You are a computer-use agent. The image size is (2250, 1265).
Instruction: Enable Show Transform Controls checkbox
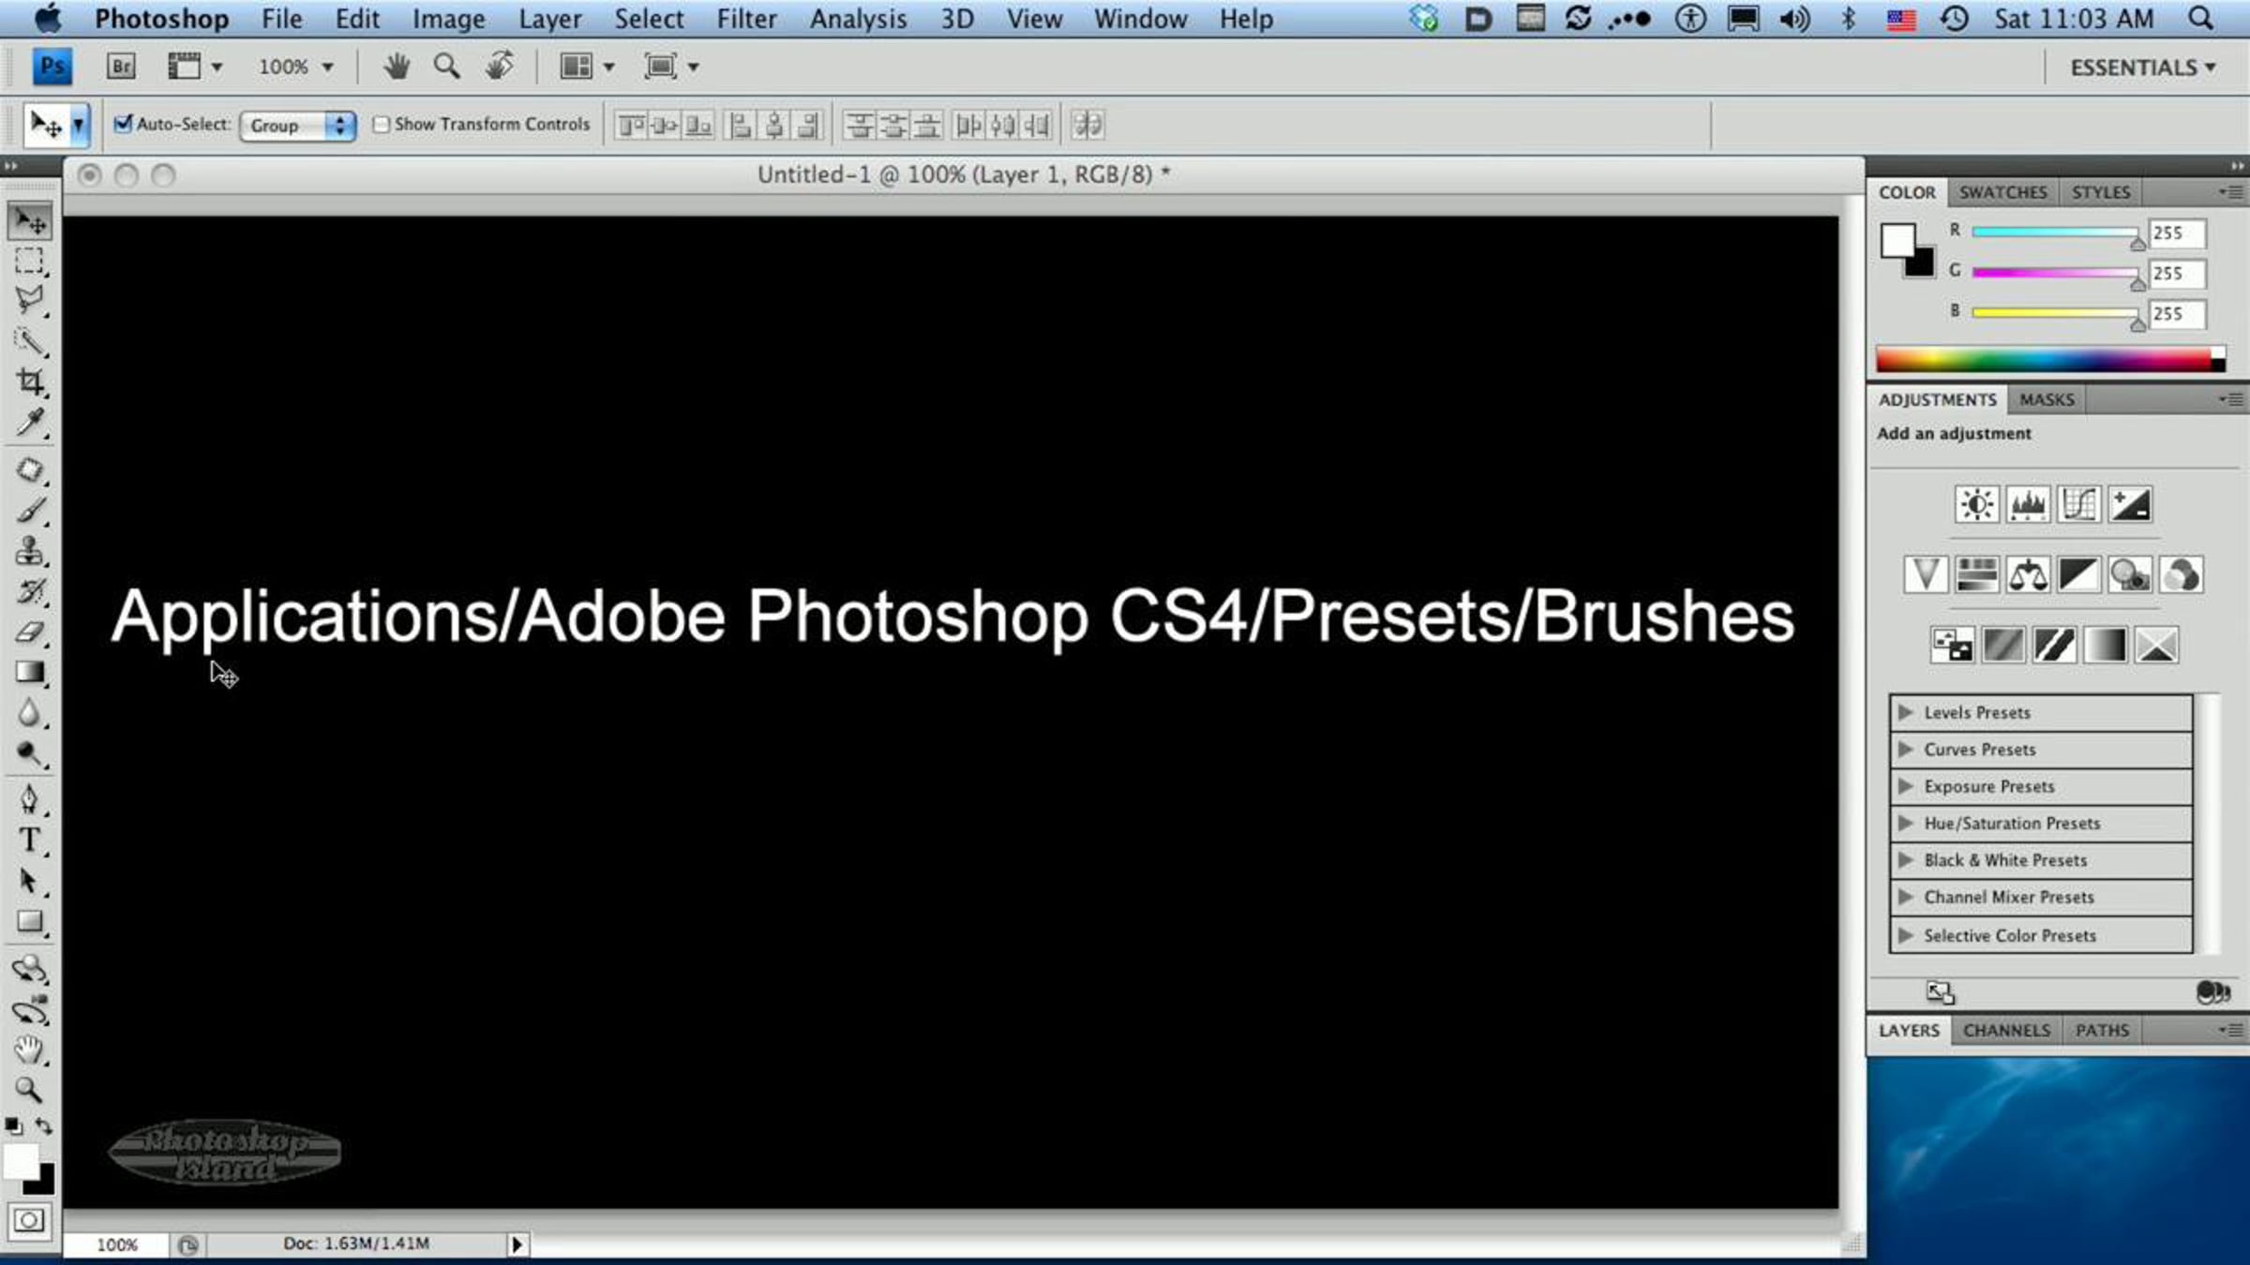(x=381, y=125)
